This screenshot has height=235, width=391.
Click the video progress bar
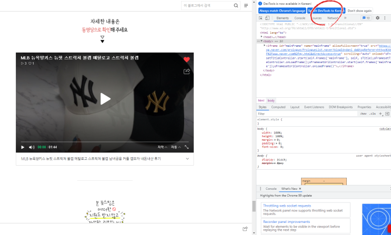pyautogui.click(x=105, y=142)
